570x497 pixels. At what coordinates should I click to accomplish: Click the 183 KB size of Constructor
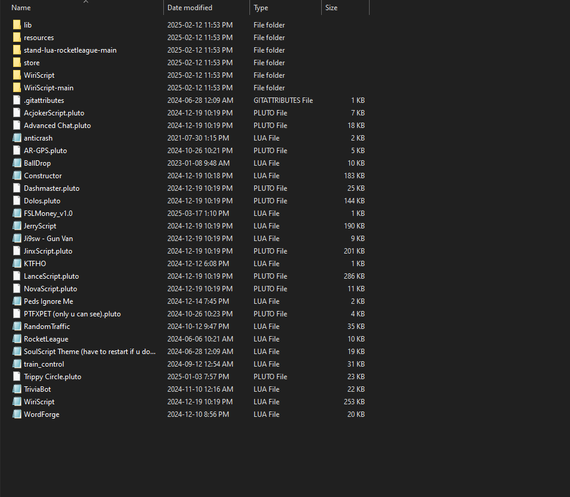coord(354,176)
